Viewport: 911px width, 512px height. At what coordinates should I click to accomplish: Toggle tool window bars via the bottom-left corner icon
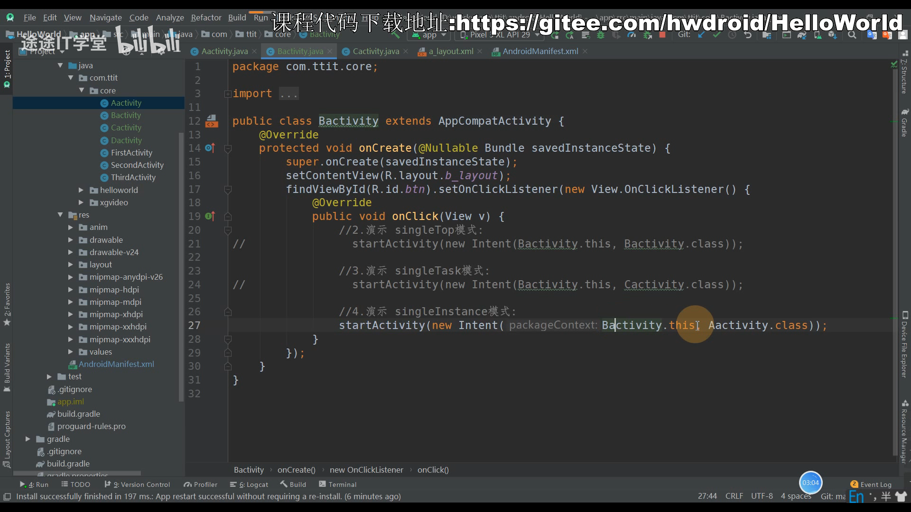[7, 496]
